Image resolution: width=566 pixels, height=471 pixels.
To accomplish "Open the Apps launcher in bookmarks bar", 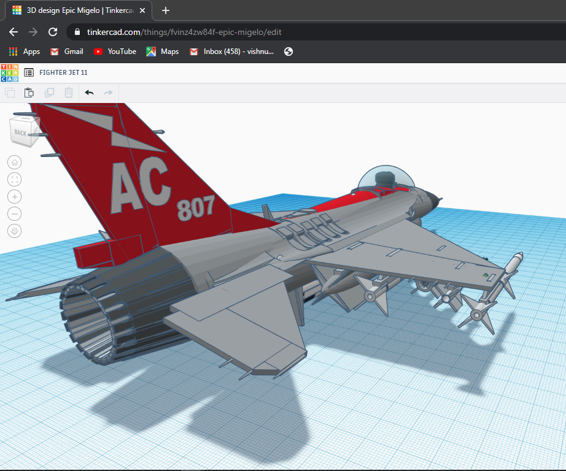I will tap(12, 52).
